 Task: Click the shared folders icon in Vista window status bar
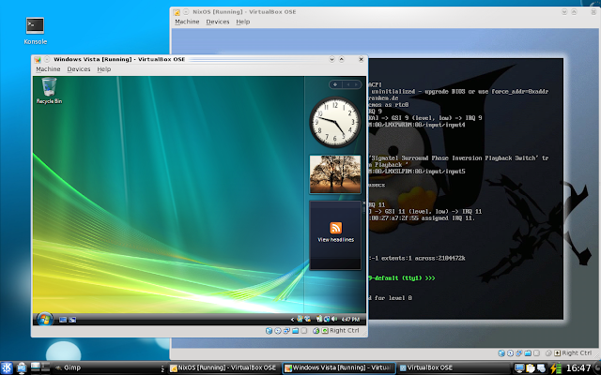tap(295, 331)
